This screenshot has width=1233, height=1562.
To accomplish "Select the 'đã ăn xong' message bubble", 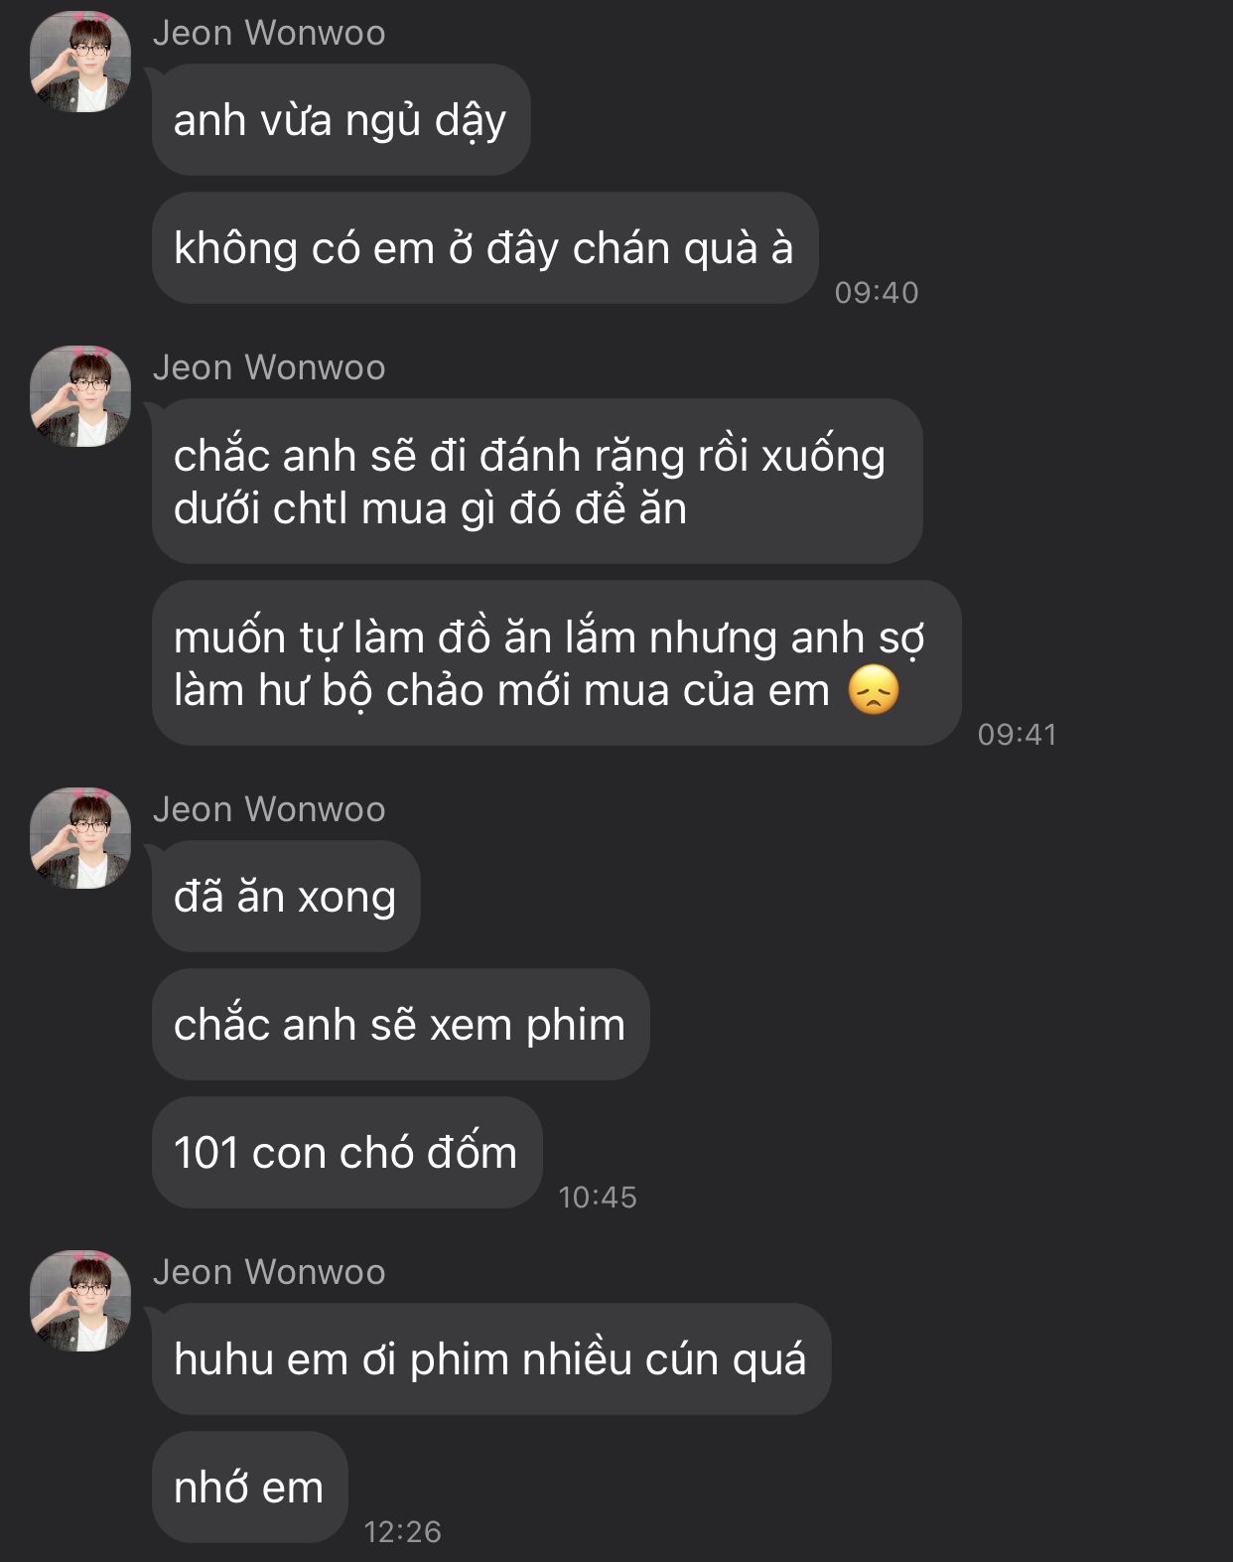I will (286, 897).
